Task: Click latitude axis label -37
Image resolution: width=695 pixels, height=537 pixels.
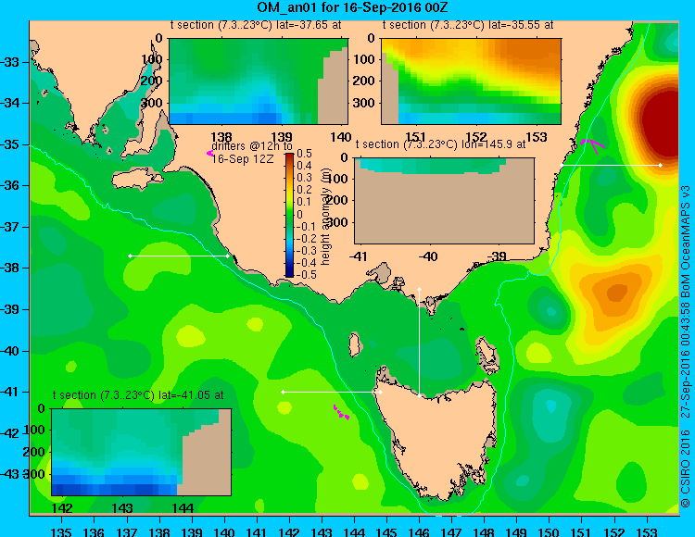Action: [10, 227]
